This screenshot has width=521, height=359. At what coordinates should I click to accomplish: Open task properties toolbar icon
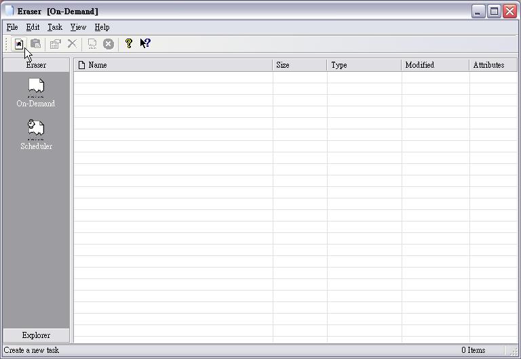[x=55, y=44]
